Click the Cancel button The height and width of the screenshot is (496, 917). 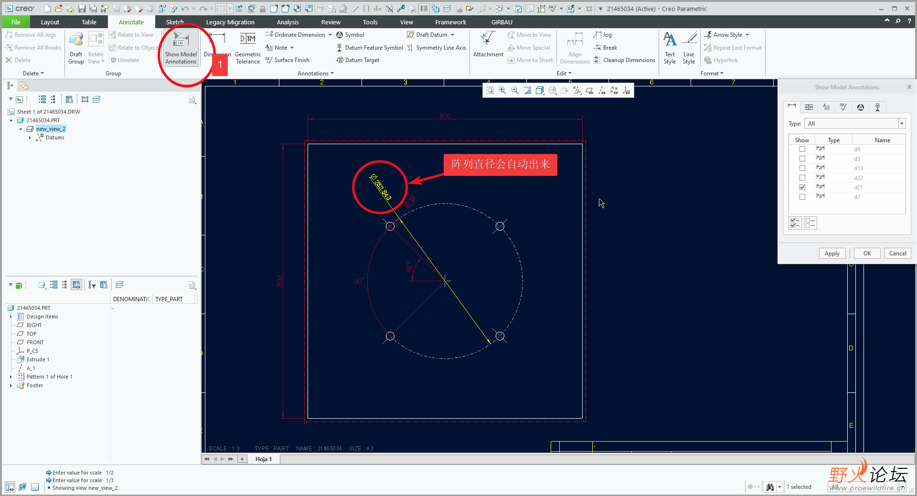898,253
